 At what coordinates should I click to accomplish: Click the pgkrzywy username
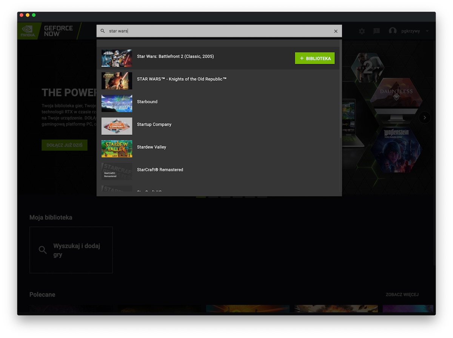coord(410,31)
